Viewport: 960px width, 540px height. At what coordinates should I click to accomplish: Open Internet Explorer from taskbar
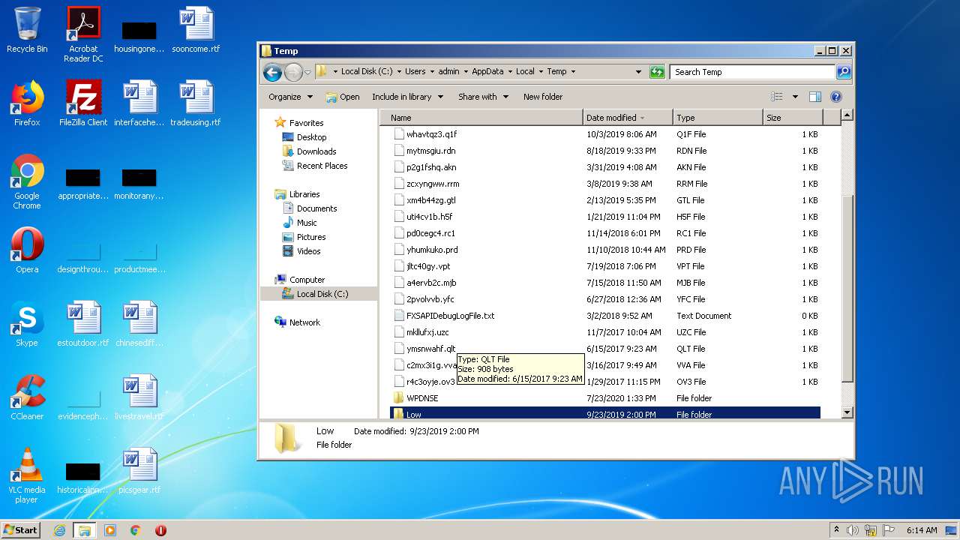pos(59,530)
